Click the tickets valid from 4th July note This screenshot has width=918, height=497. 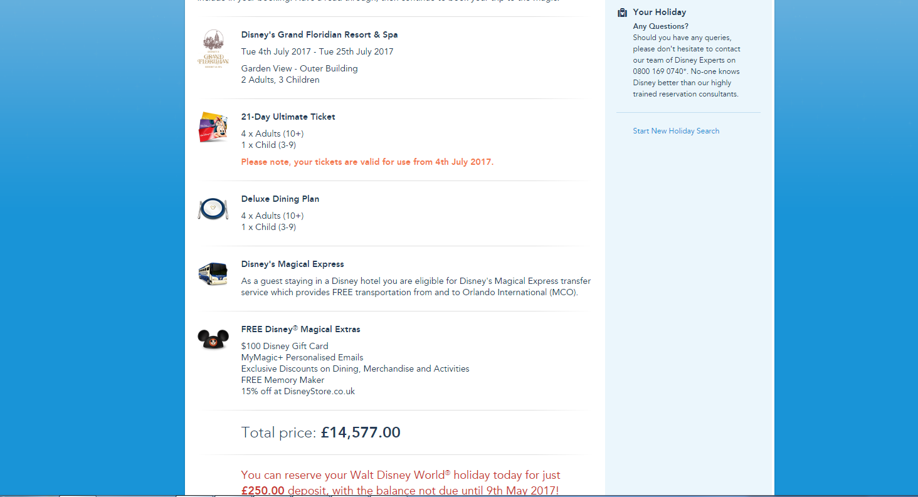pos(367,162)
